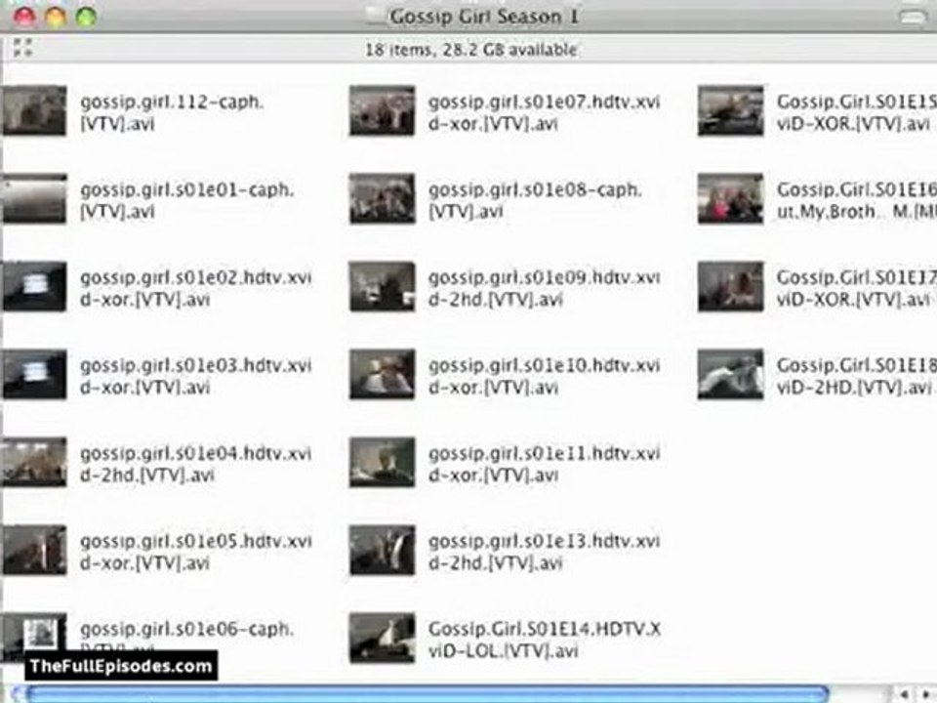Click the yellow minimize window button
This screenshot has width=937, height=703.
click(x=55, y=17)
